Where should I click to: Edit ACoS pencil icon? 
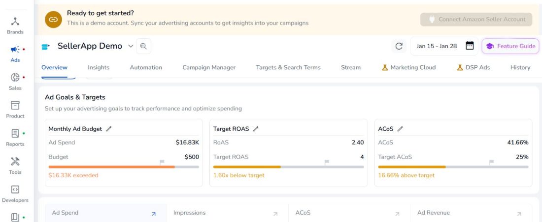point(400,129)
